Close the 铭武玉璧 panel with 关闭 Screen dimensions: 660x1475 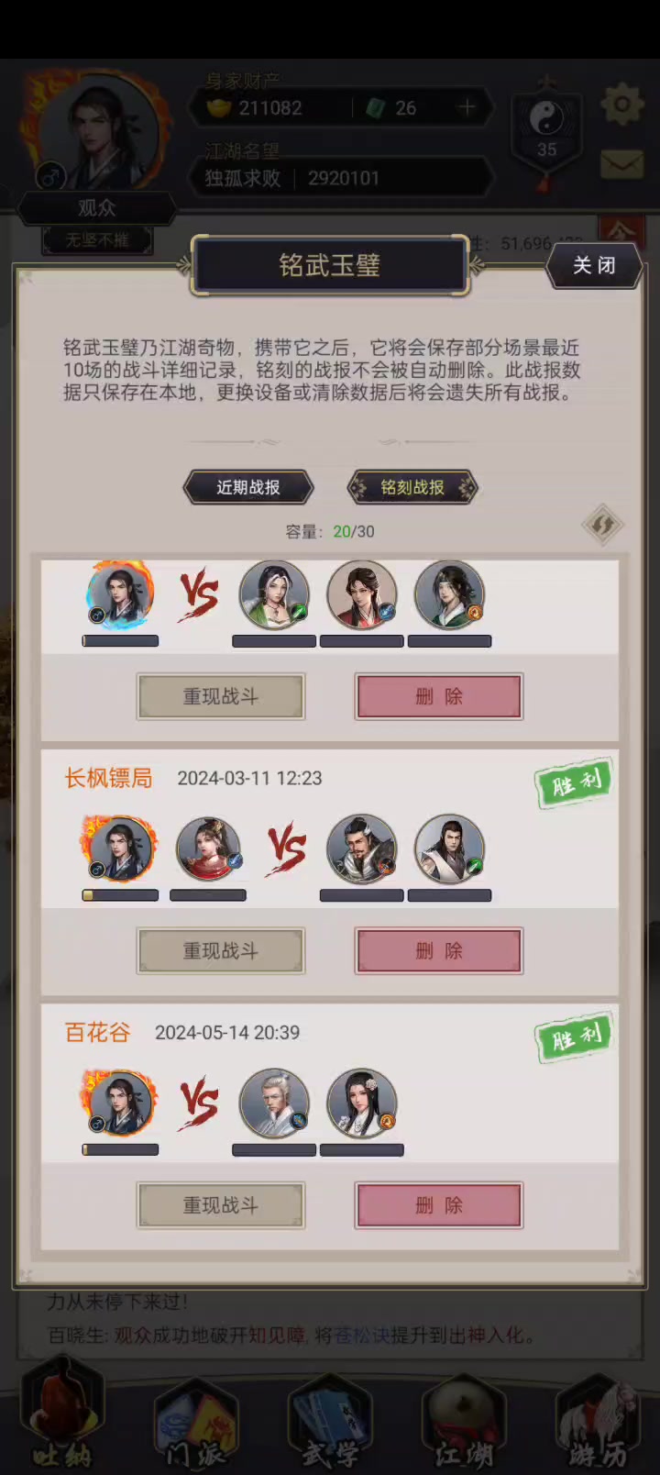pos(594,266)
